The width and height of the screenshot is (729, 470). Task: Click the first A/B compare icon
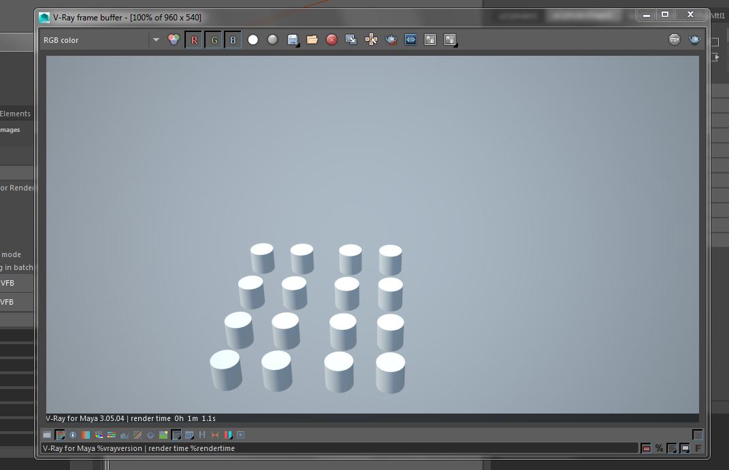[430, 40]
